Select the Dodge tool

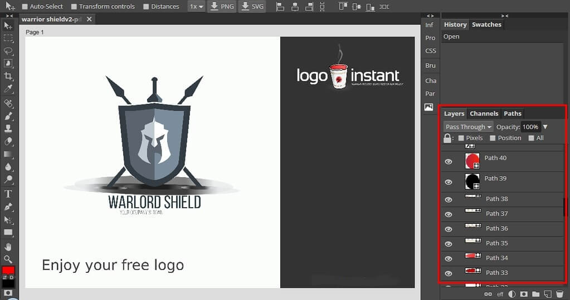pos(8,179)
